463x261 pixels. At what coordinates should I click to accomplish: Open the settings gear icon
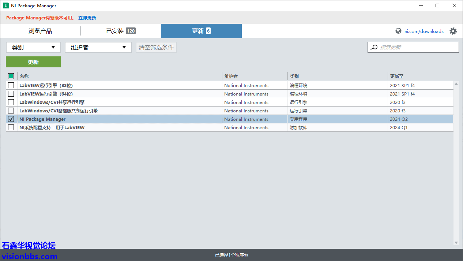point(453,31)
